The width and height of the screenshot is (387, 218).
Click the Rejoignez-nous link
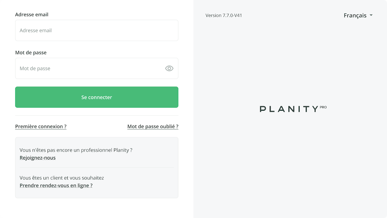pos(38,158)
